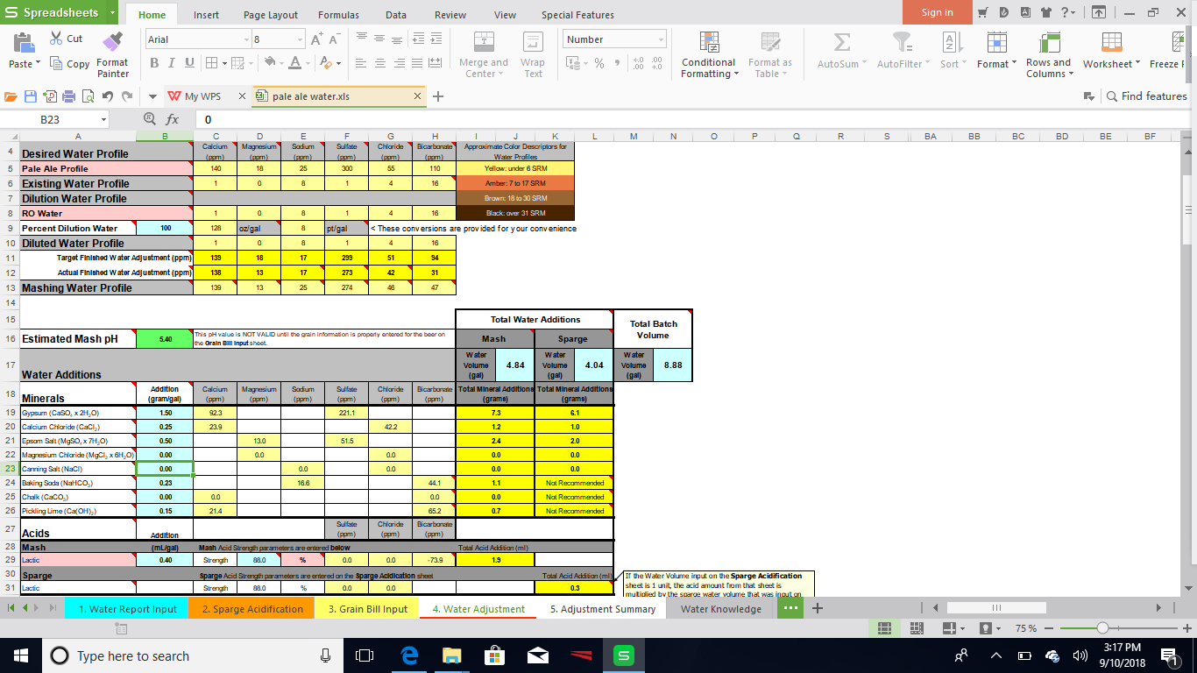Click the AutoSum sigma icon

842,42
